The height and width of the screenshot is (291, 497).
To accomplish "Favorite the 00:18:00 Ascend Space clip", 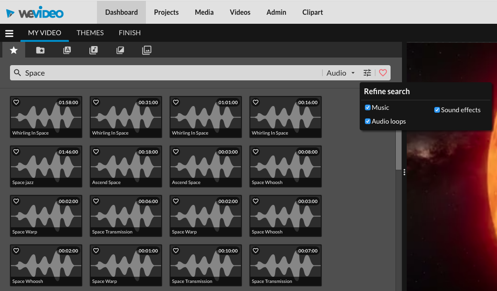I will 96,152.
